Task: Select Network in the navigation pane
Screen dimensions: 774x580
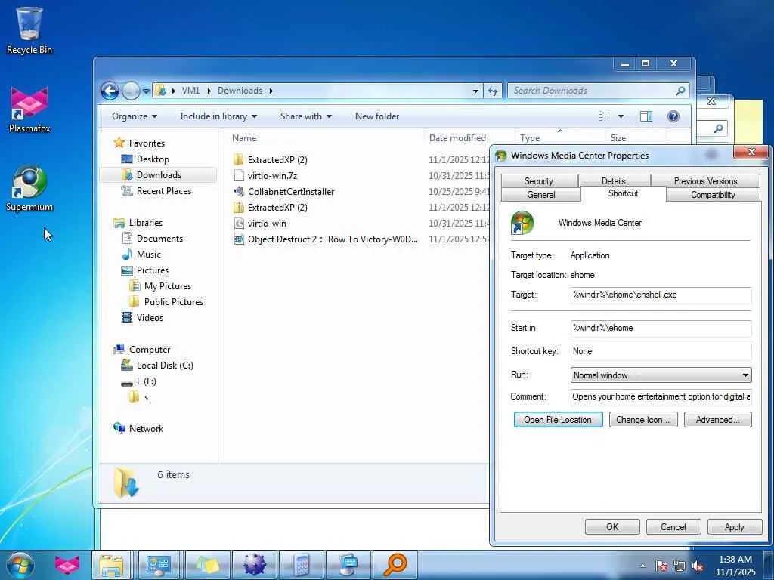Action: [146, 429]
